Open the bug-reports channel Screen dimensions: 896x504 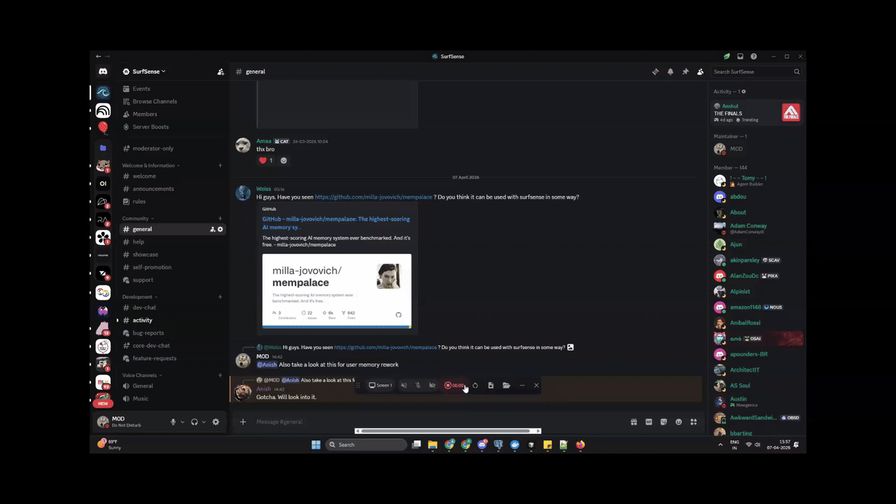click(148, 333)
